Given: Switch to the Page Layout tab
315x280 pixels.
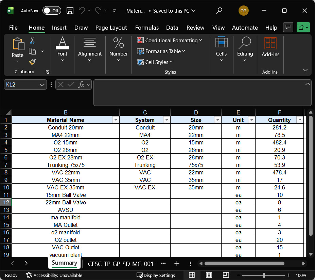Looking at the screenshot, I should pos(111,28).
